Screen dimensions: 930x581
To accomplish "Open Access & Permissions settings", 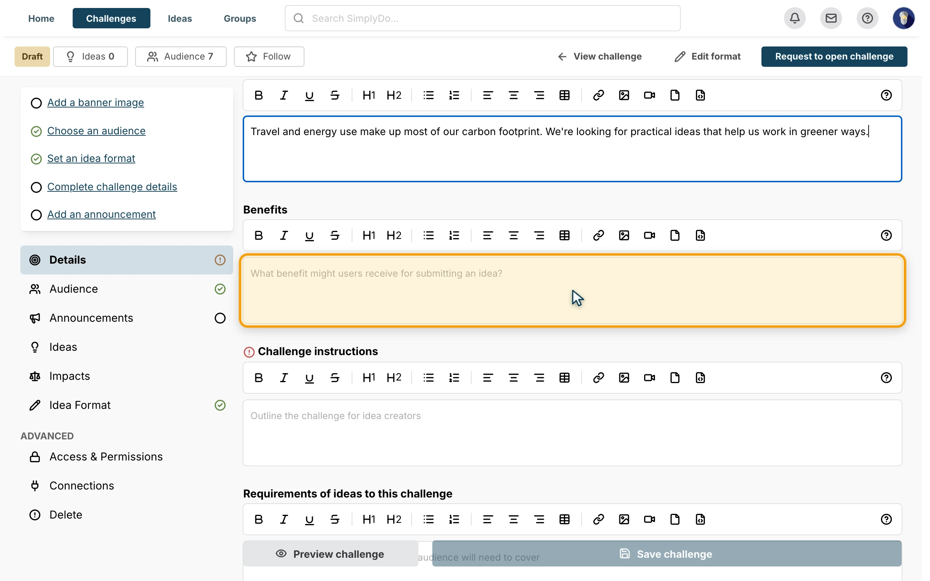I will point(127,457).
